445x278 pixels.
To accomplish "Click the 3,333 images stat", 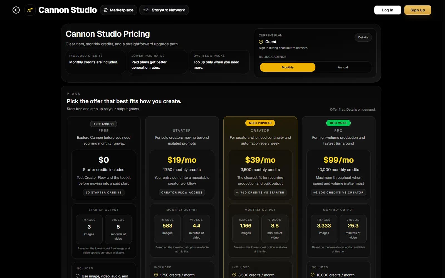I will pos(324,229).
